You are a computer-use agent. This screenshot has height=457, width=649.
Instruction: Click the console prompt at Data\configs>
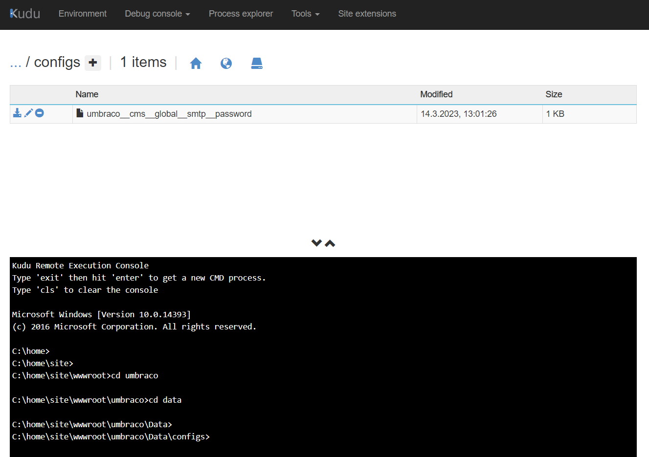click(x=111, y=436)
